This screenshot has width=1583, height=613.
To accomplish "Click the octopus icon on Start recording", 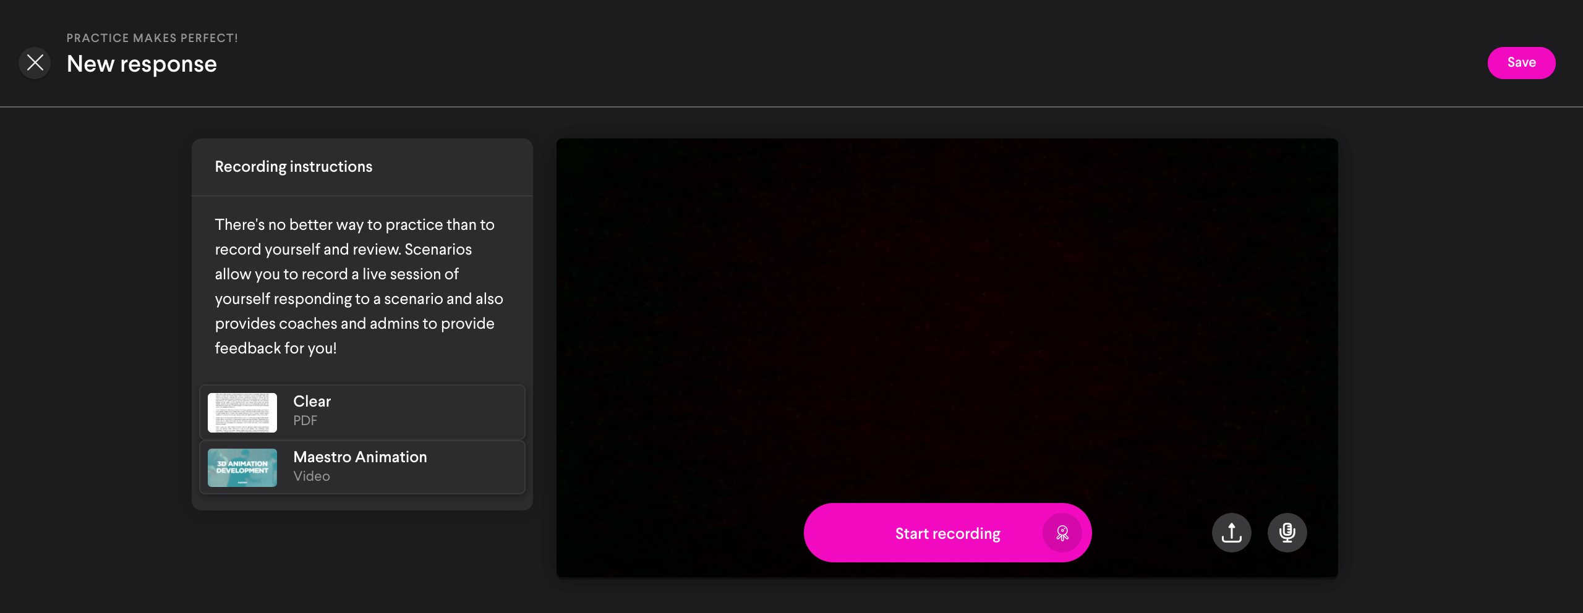I will tap(1062, 532).
